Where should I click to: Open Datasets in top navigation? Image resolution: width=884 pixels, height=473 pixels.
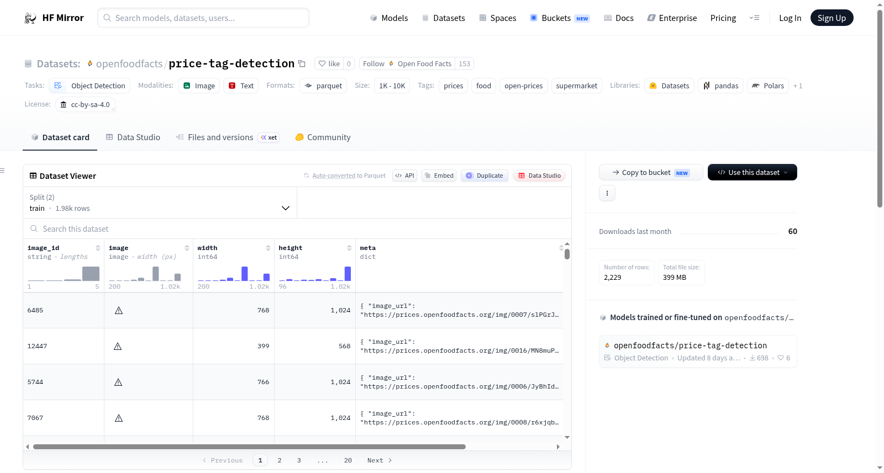[x=443, y=18]
